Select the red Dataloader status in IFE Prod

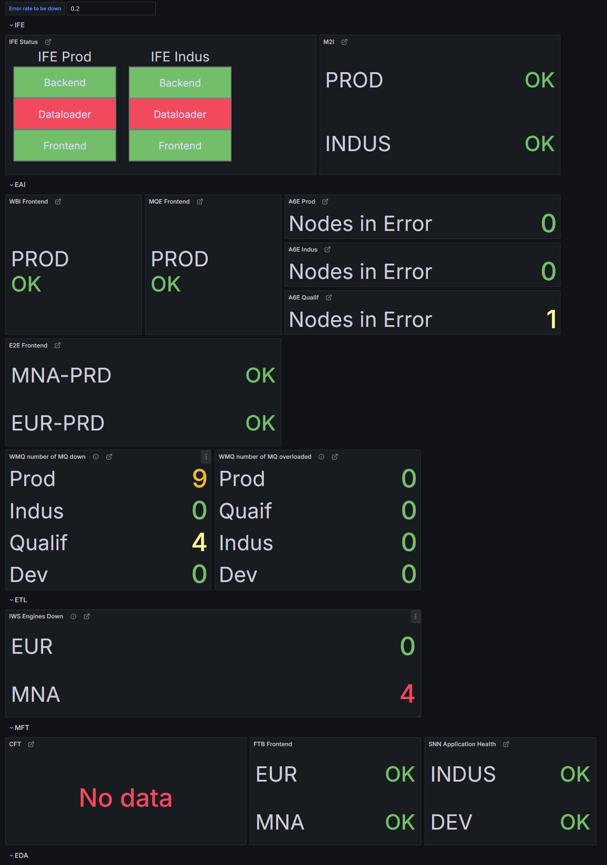point(65,114)
